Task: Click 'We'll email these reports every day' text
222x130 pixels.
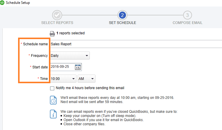Action: (x=117, y=98)
